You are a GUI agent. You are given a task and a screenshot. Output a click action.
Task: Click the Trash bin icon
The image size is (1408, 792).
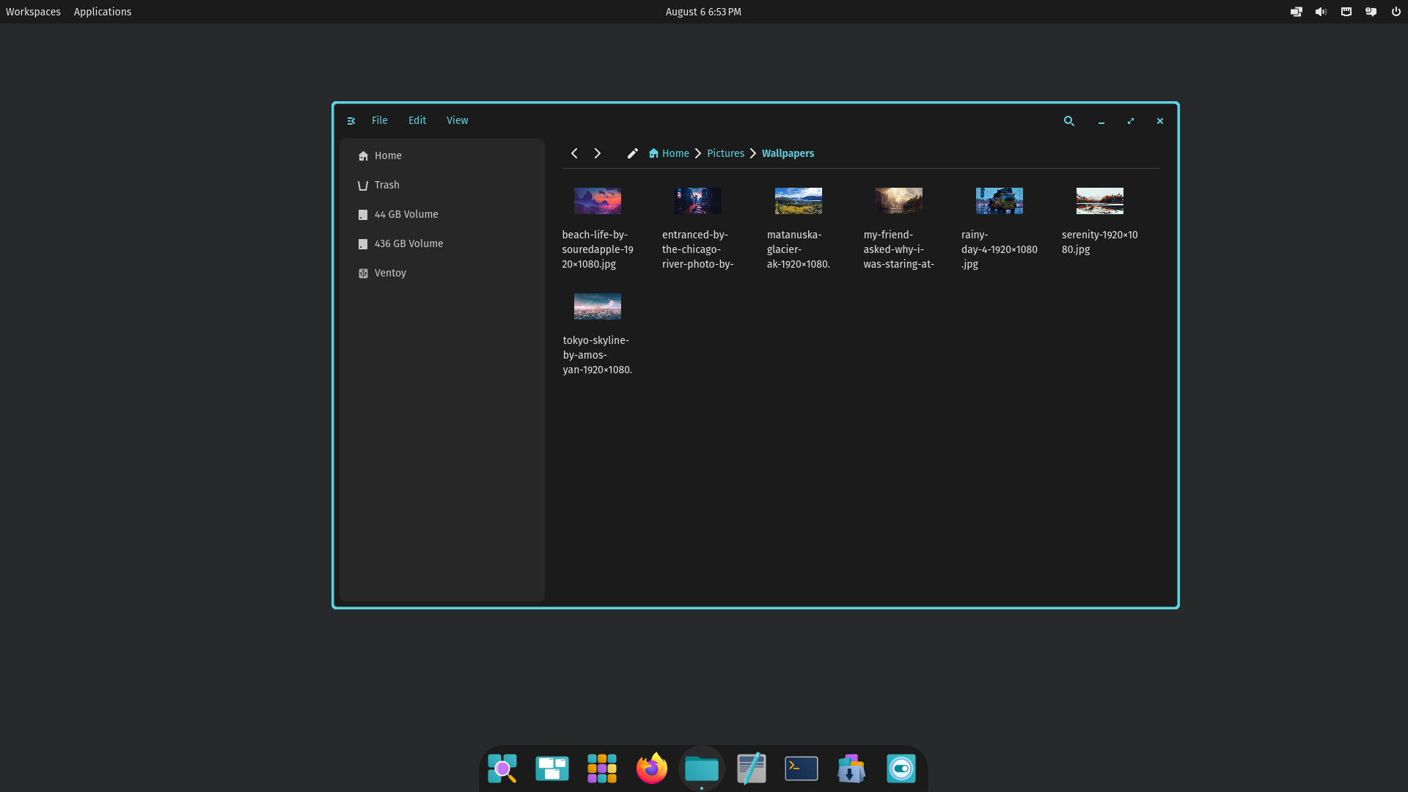(x=363, y=186)
